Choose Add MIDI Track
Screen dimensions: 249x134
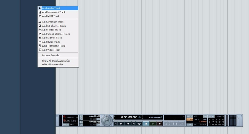pyautogui.click(x=58, y=16)
